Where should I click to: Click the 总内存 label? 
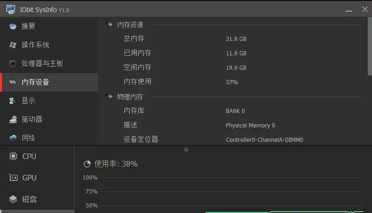[134, 39]
